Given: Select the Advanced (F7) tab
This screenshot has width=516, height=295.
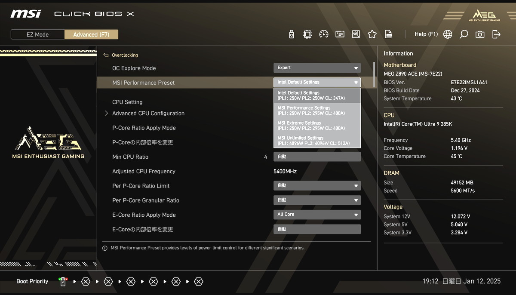Looking at the screenshot, I should pos(91,34).
